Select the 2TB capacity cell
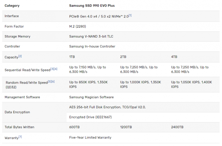 [124, 57]
